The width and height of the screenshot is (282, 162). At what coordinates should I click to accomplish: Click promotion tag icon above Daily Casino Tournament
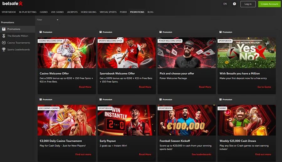pyautogui.click(x=41, y=100)
